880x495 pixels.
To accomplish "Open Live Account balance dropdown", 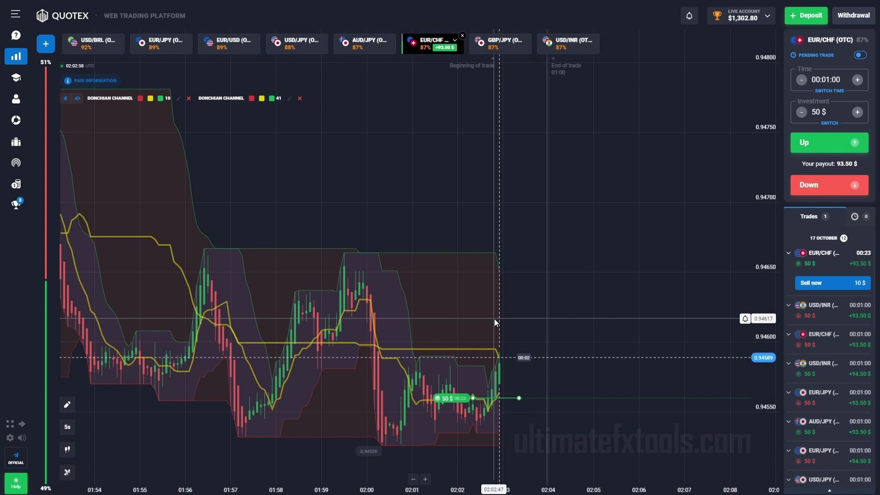I will 741,16.
